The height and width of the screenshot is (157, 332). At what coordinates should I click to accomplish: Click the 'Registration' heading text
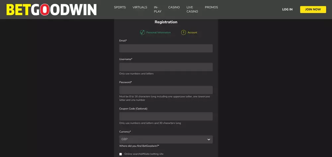166,22
